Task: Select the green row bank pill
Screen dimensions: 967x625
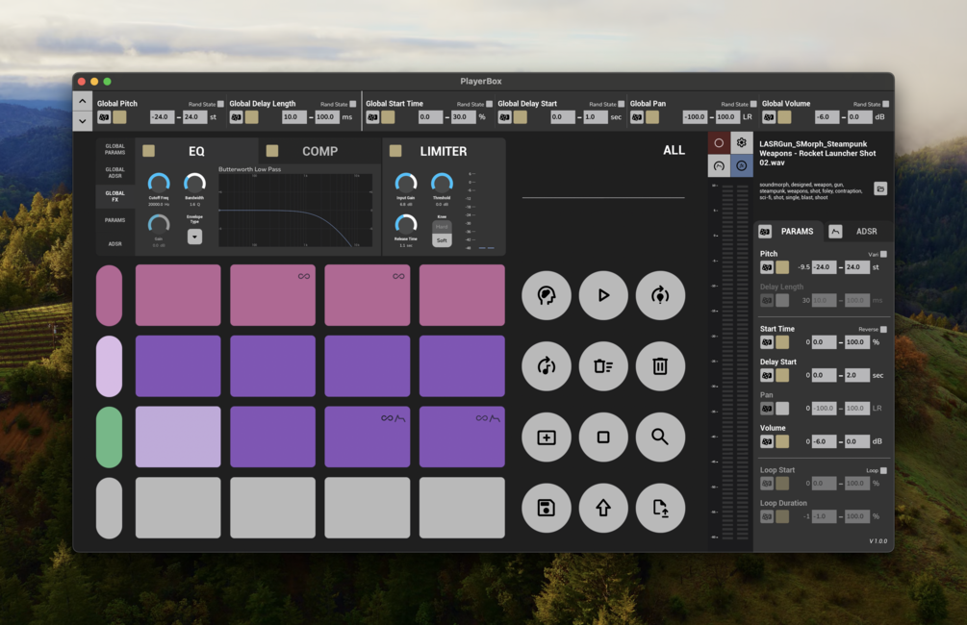Action: 109,437
